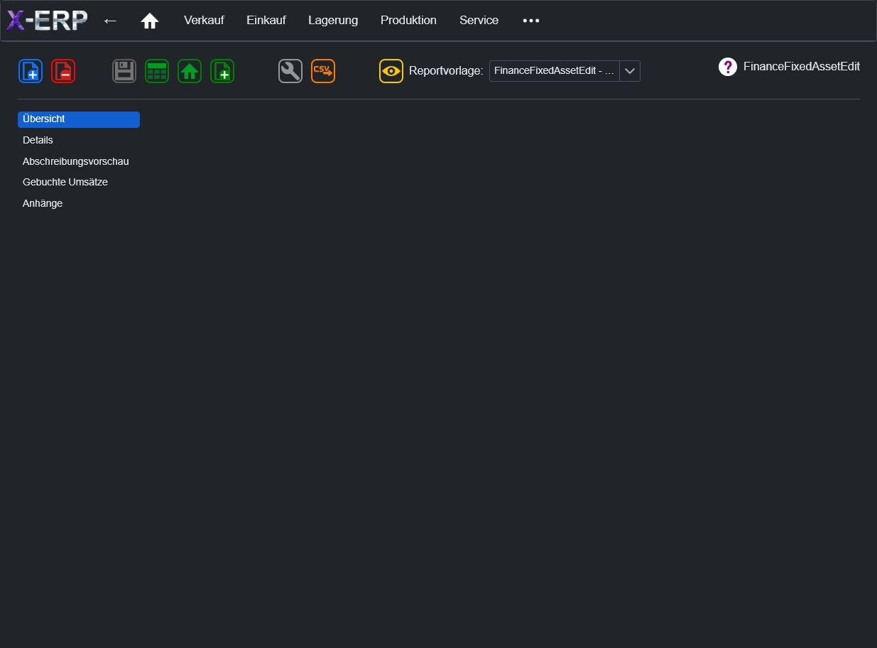Expand Reportvorlage list via chevron arrow

click(x=630, y=71)
